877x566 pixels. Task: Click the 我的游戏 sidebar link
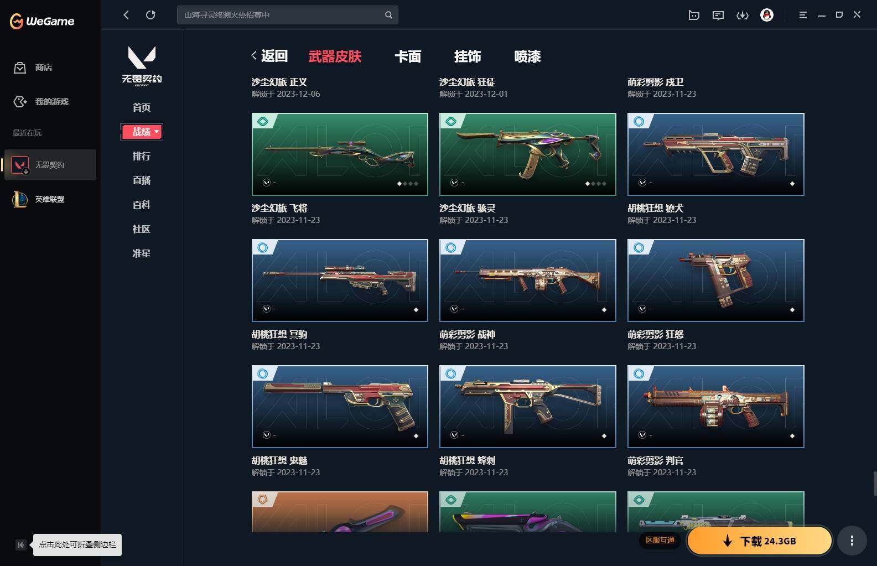[x=52, y=102]
